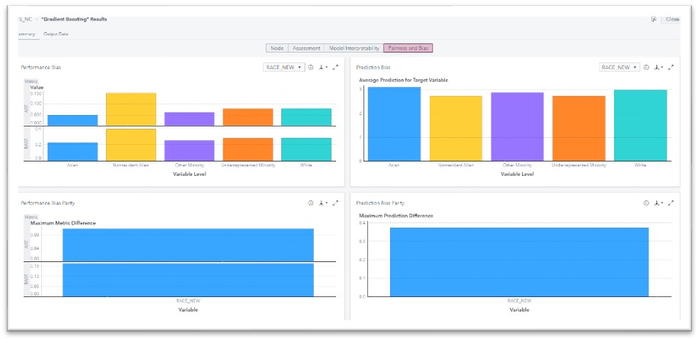Click 'Average Prediction for Target Variable' title
This screenshot has width=698, height=339.
click(403, 80)
